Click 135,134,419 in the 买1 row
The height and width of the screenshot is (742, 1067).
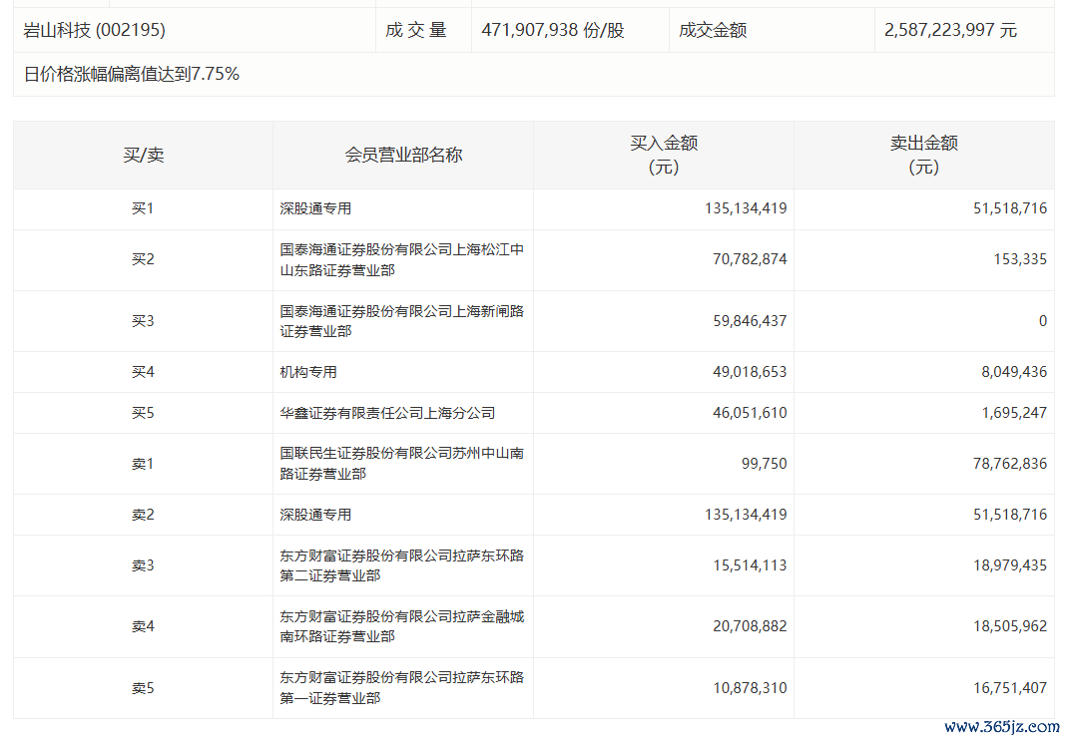click(746, 208)
